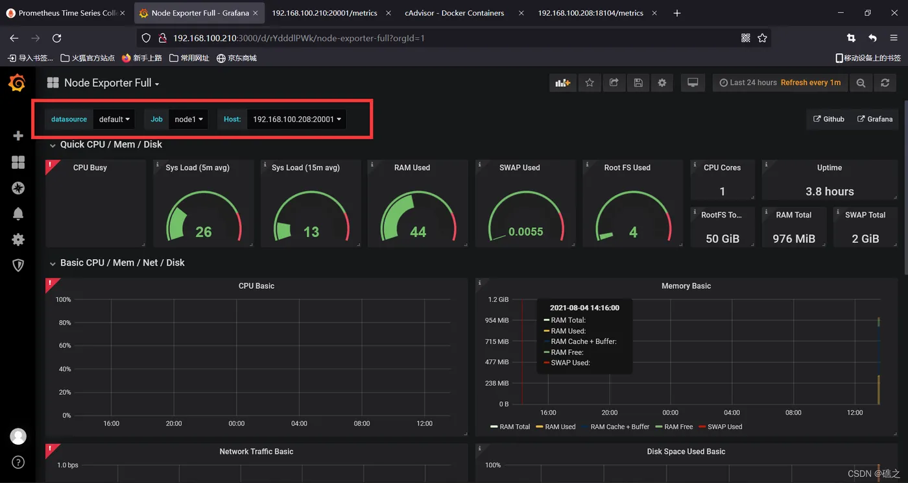Open the CPU Basic panel title menu
Image resolution: width=908 pixels, height=483 pixels.
[256, 286]
